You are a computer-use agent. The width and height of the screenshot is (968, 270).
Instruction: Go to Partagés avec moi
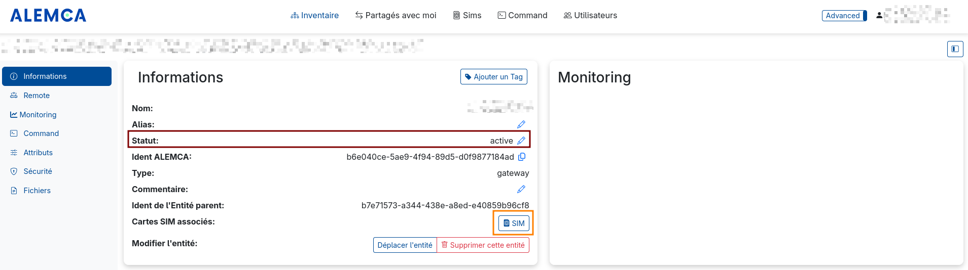[396, 16]
